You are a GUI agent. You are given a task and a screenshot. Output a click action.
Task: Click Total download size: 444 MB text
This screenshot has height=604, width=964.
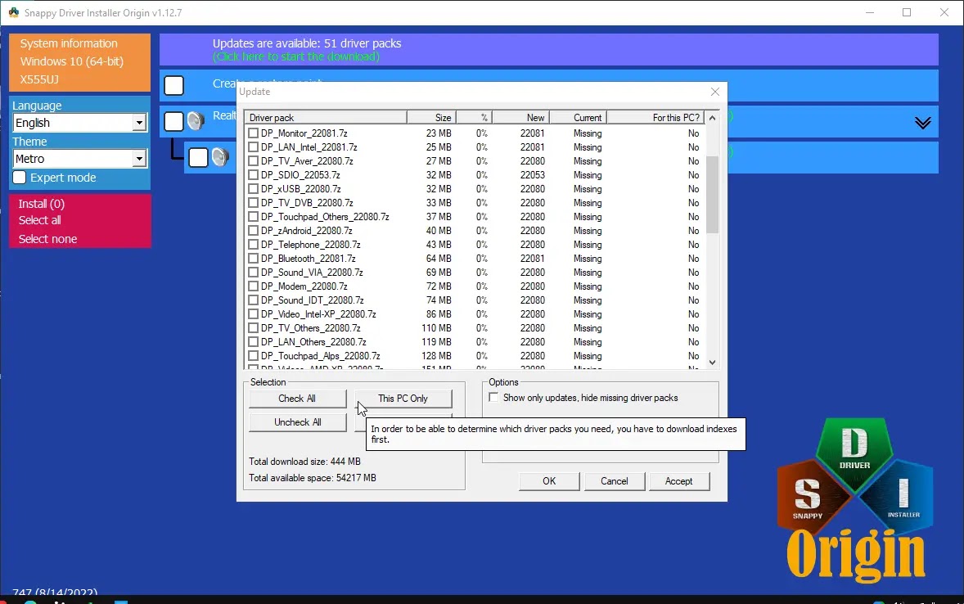click(x=304, y=462)
